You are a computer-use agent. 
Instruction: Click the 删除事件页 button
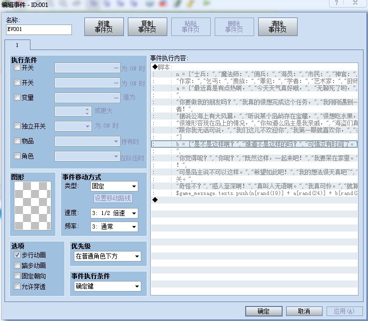click(234, 26)
